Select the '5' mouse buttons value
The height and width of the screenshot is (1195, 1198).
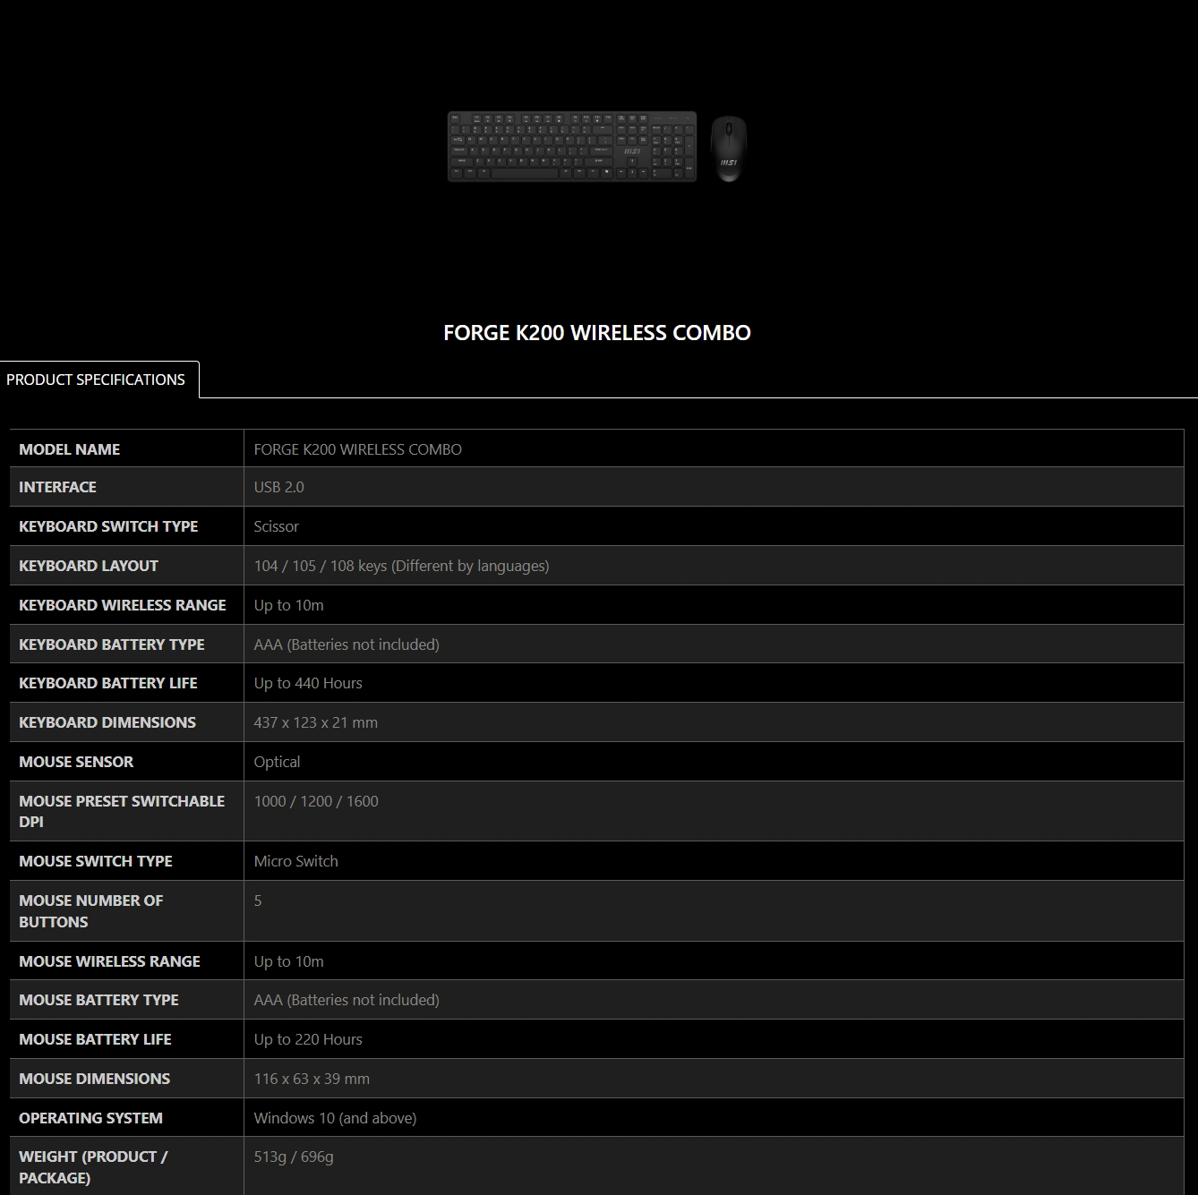pos(258,901)
